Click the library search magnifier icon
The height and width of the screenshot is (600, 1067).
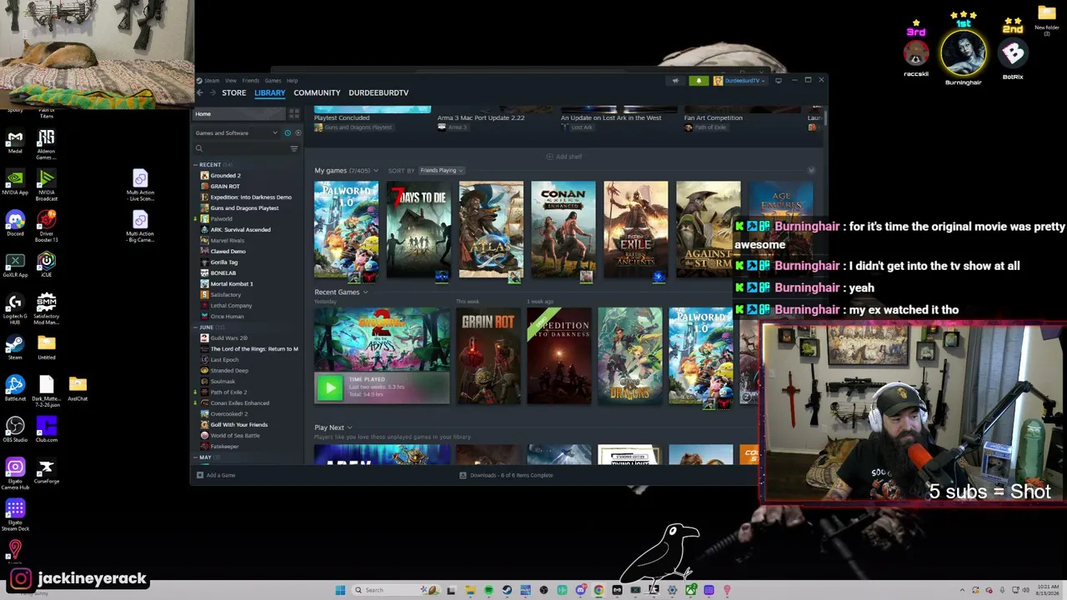click(x=199, y=148)
